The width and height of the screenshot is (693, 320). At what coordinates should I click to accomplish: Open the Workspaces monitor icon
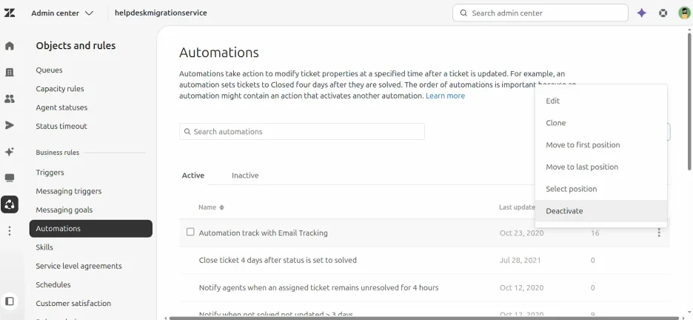10,178
